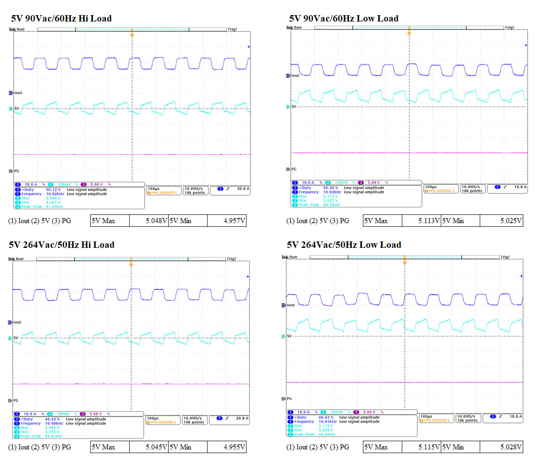The image size is (548, 465).
Task: Click the 19.8 A trigger level box
Action: (x=508, y=189)
